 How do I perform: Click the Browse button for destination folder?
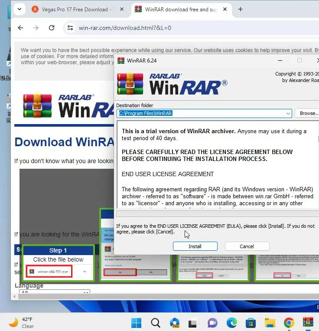pos(307,113)
